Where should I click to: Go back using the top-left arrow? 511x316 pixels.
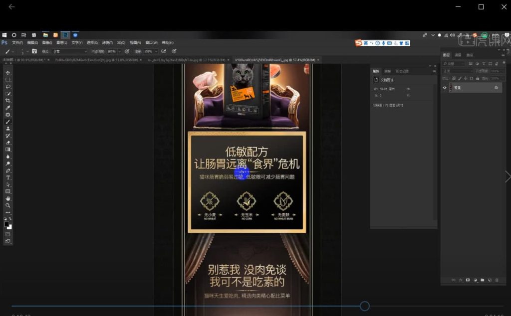coord(11,7)
